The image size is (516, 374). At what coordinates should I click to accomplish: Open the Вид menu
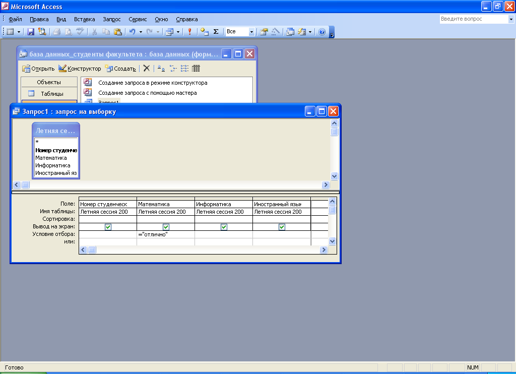pos(61,19)
